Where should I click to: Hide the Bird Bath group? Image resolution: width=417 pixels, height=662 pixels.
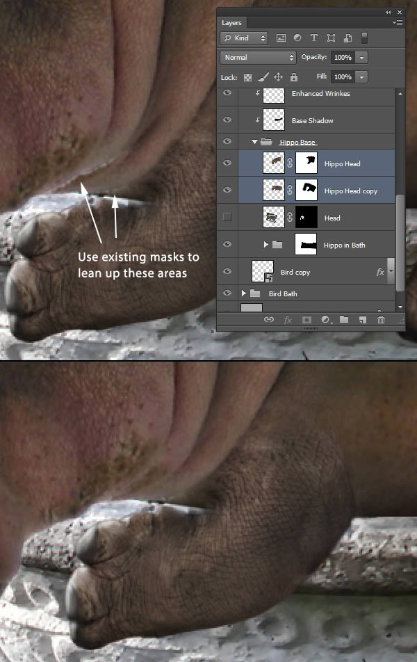coord(227,293)
